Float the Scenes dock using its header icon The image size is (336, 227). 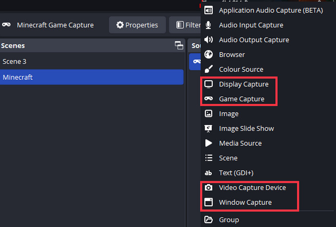click(179, 46)
